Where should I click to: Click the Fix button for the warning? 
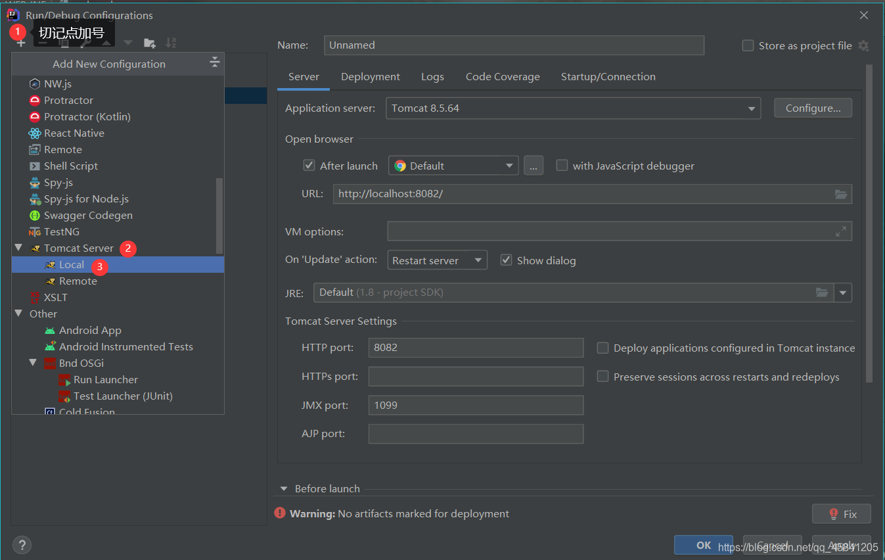point(842,514)
